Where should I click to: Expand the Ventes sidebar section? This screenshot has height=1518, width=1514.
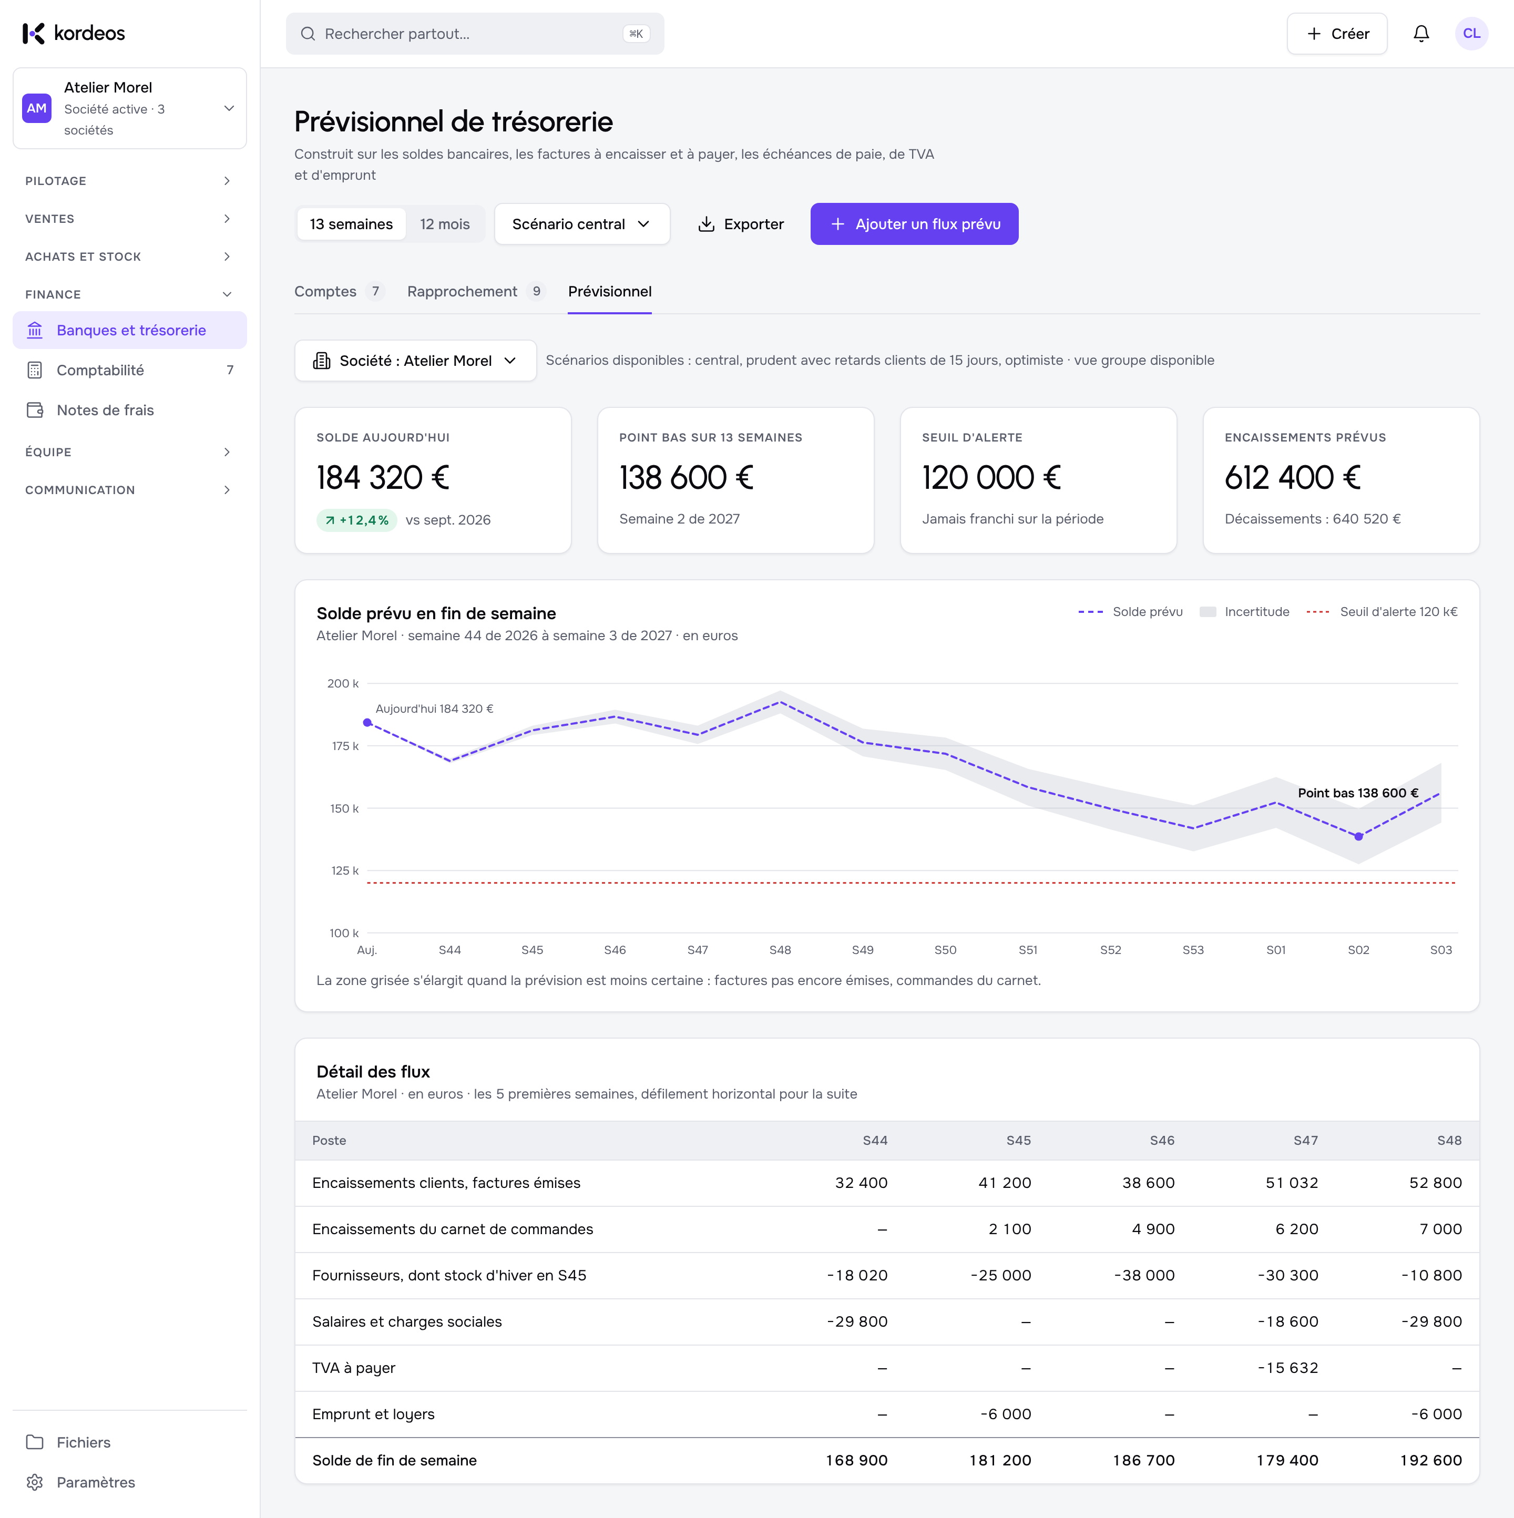coord(130,219)
